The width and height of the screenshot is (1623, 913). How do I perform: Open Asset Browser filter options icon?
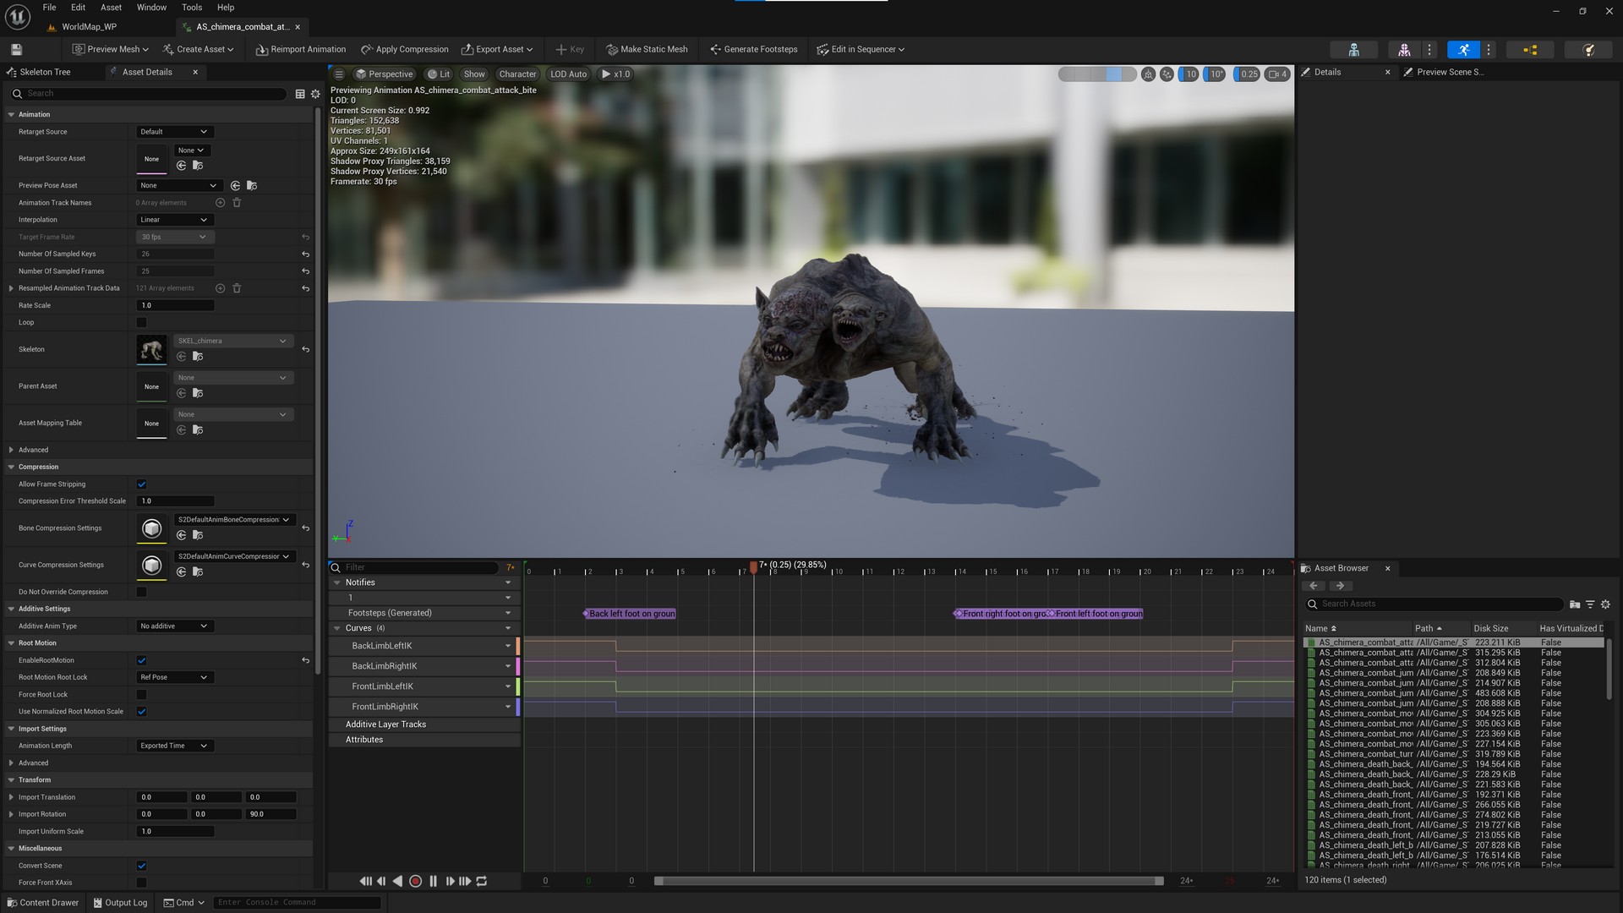1590,604
